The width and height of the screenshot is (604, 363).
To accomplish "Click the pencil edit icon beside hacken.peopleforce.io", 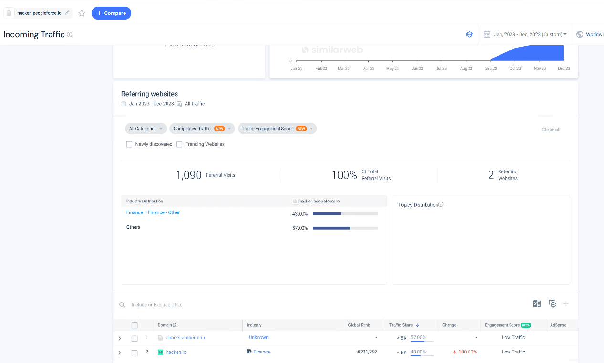I will (x=67, y=13).
